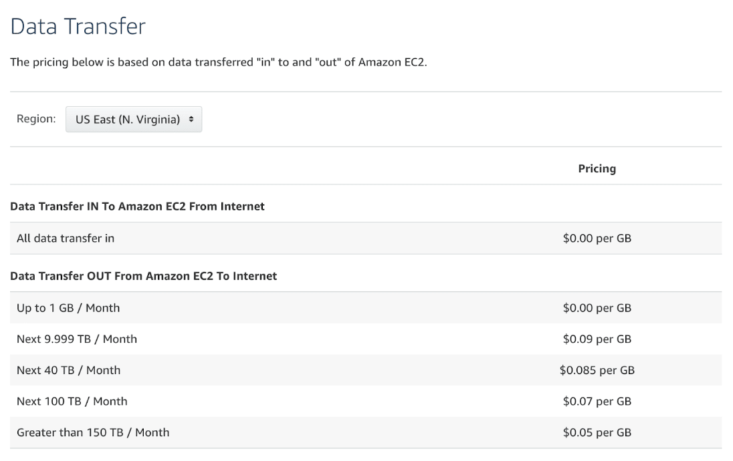
Task: Select the "All data transfer in" row label
Action: click(66, 239)
